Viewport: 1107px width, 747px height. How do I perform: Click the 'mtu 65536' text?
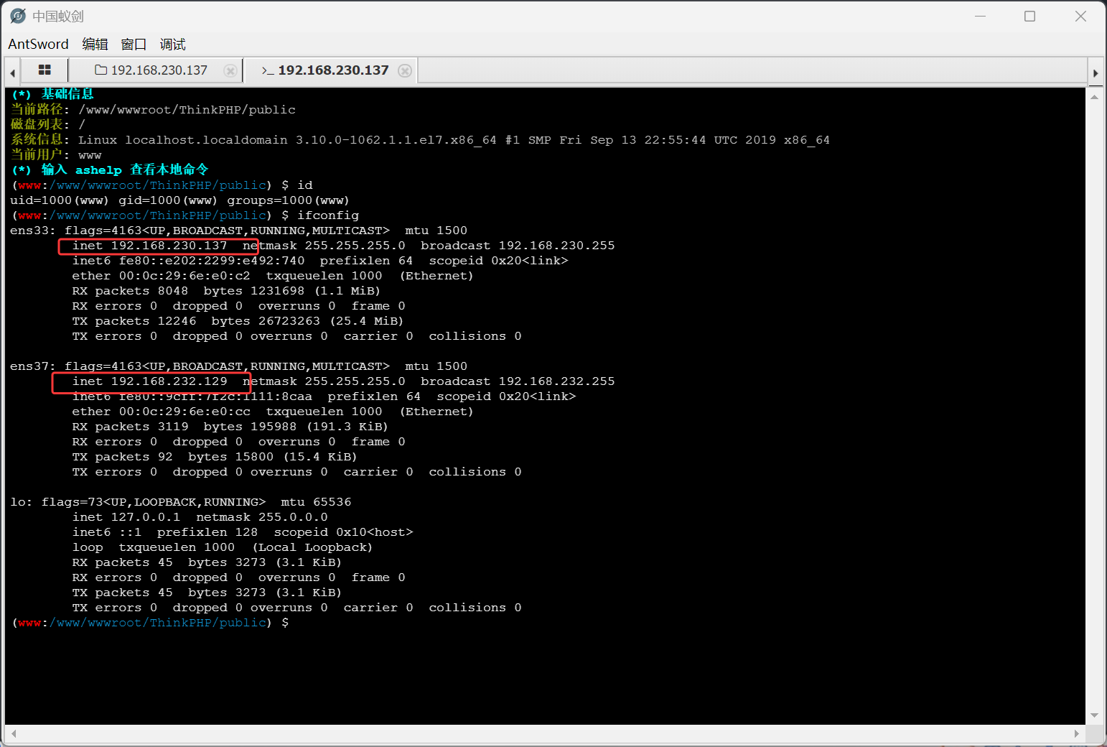click(316, 502)
